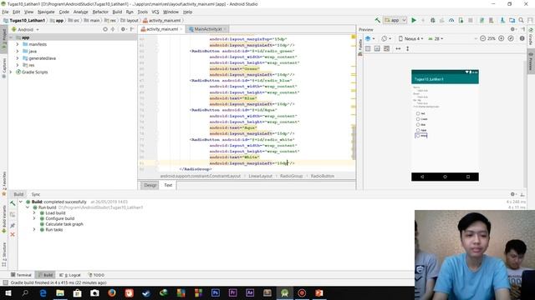
Task: Click the Windows Start button
Action: coord(8,292)
